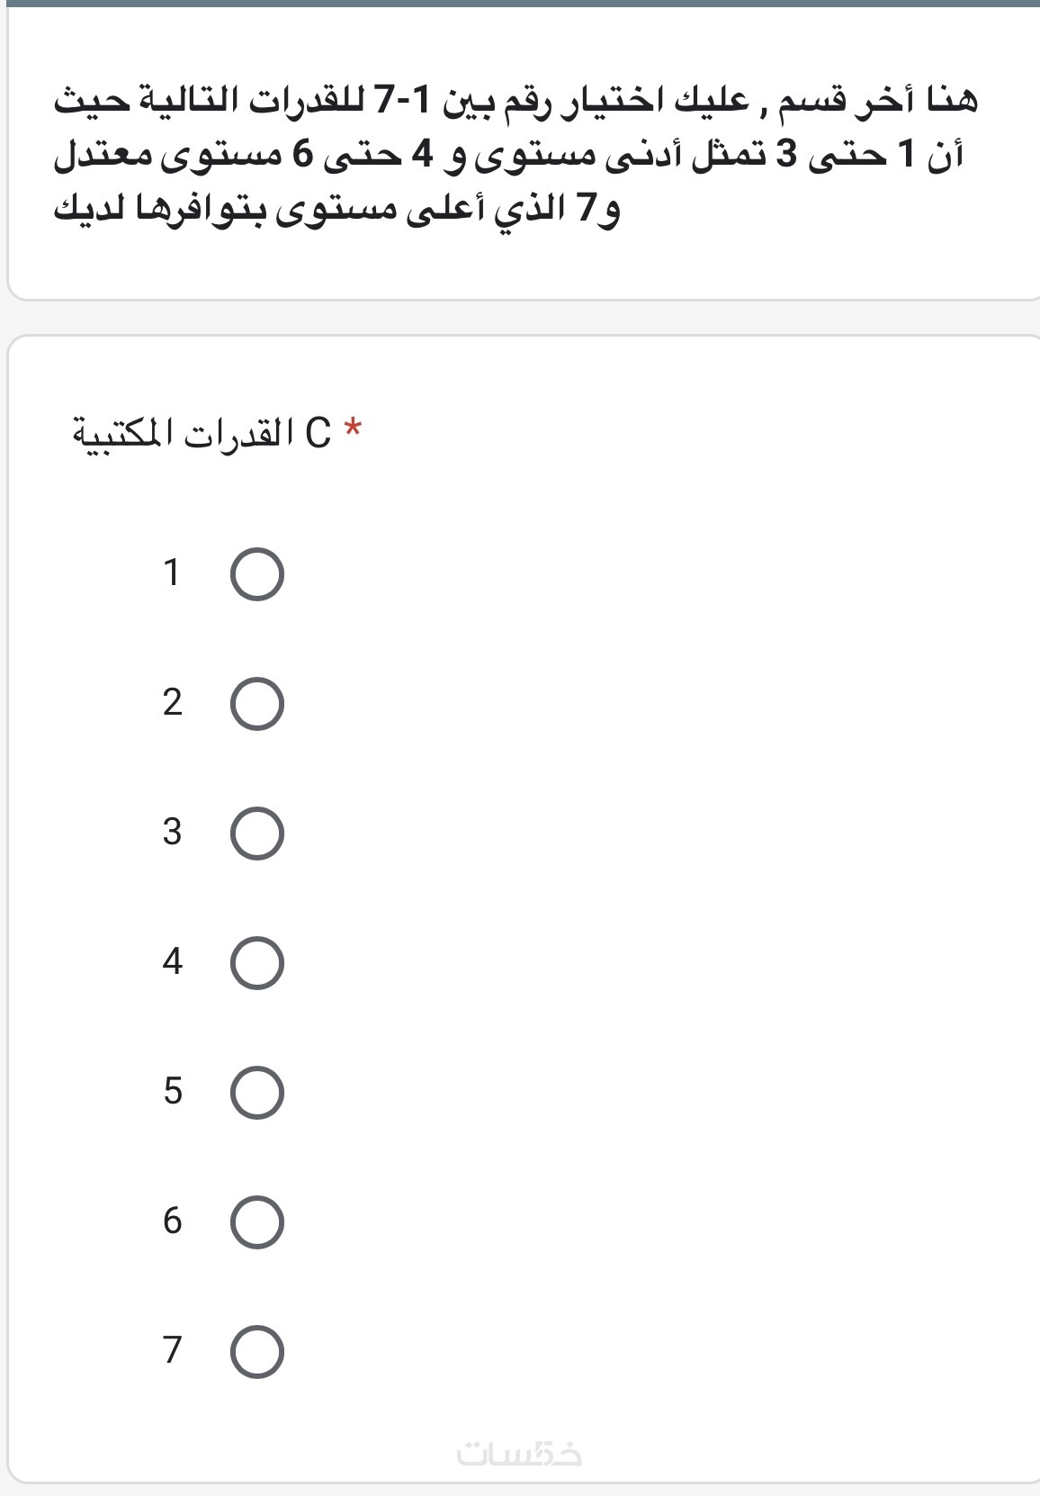
Task: Select the radio circle for level 4
Action: pyautogui.click(x=257, y=963)
